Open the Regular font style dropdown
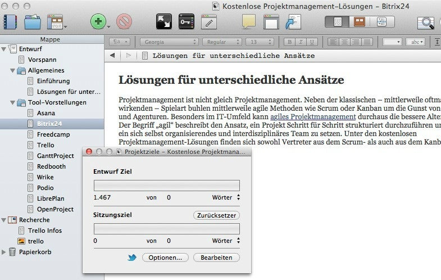 coord(222,42)
